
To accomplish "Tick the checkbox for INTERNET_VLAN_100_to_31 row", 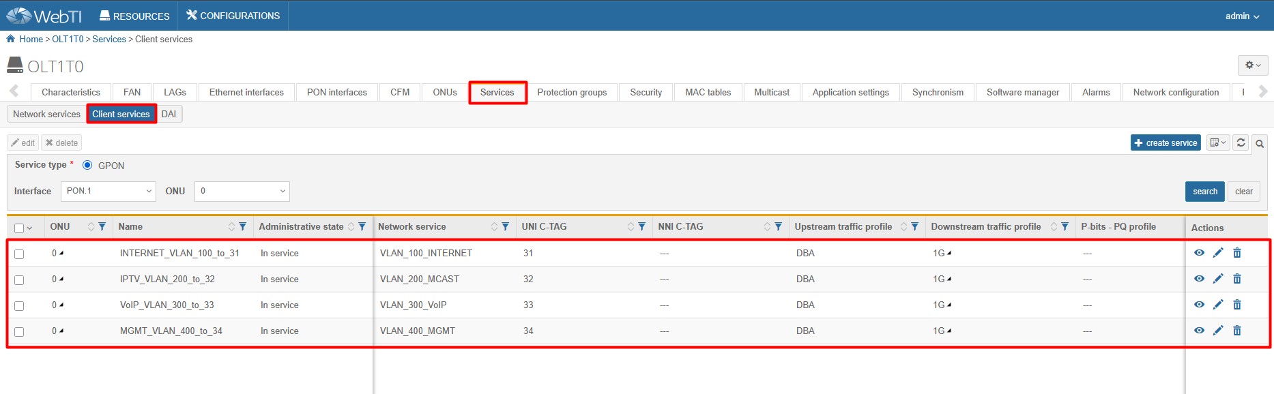I will click(x=19, y=254).
